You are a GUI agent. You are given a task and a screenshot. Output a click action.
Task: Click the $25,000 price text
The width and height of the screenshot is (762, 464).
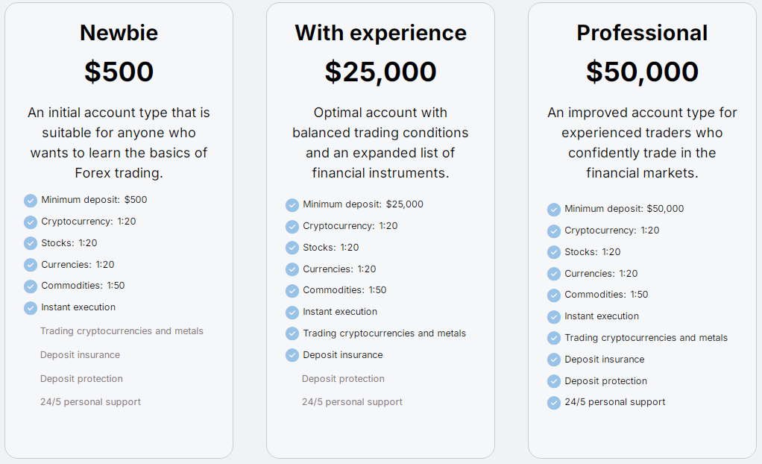tap(380, 72)
